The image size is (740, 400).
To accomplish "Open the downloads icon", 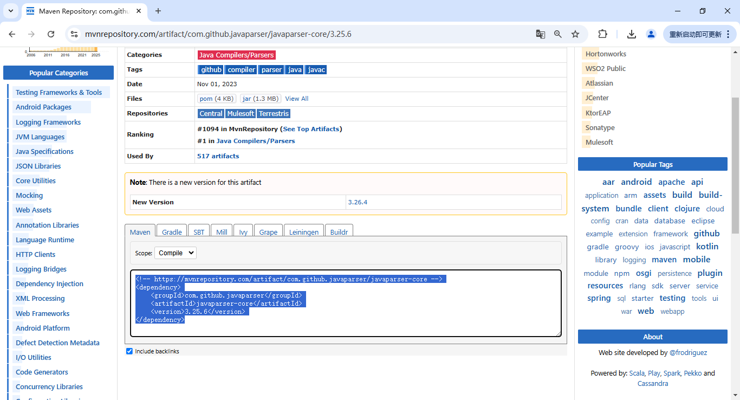I will (x=631, y=34).
